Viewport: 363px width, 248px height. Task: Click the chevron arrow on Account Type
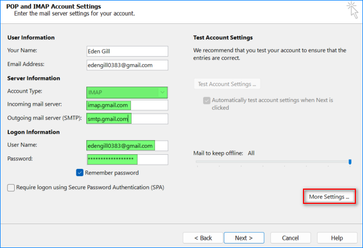(x=162, y=92)
